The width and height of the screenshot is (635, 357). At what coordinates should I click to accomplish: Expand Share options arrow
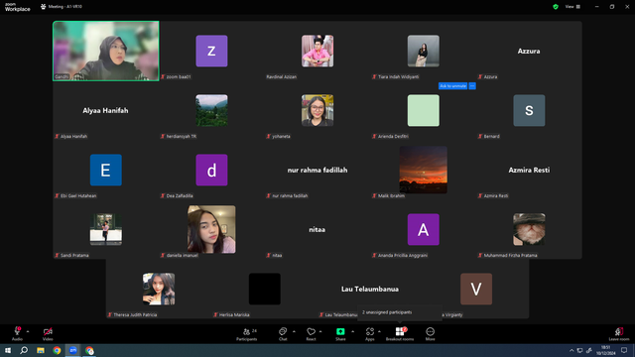(x=352, y=331)
